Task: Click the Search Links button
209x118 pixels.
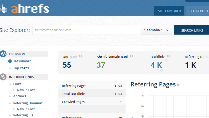Action: [x=192, y=30]
